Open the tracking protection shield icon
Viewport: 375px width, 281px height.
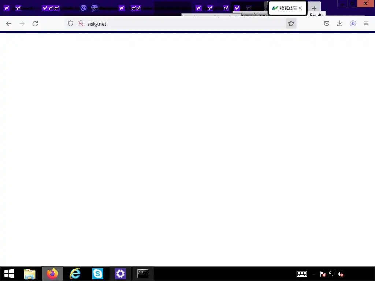[x=71, y=23]
